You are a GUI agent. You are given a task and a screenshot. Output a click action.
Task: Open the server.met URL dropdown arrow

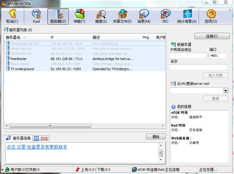pyautogui.click(x=226, y=90)
